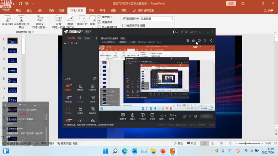Click the share icon in 直播伴侣

tap(211, 40)
